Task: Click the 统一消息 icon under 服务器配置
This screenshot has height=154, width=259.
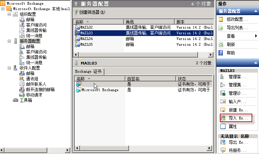Action: pyautogui.click(x=22, y=63)
